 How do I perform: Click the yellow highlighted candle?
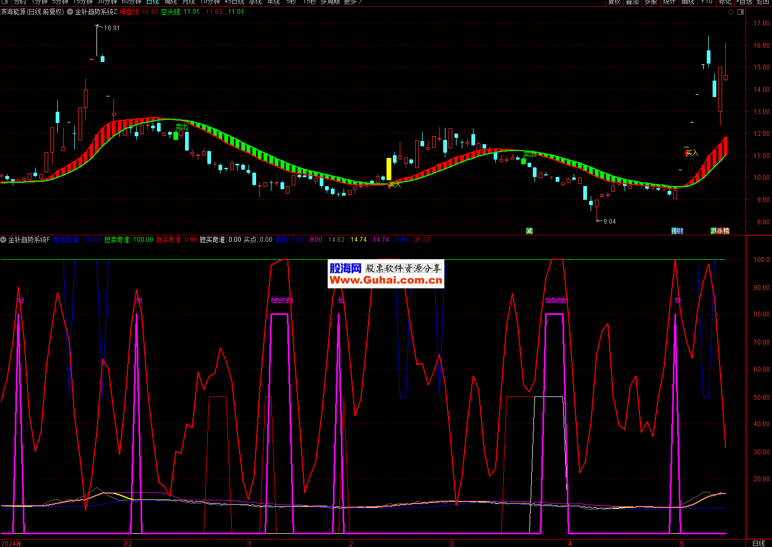(389, 169)
